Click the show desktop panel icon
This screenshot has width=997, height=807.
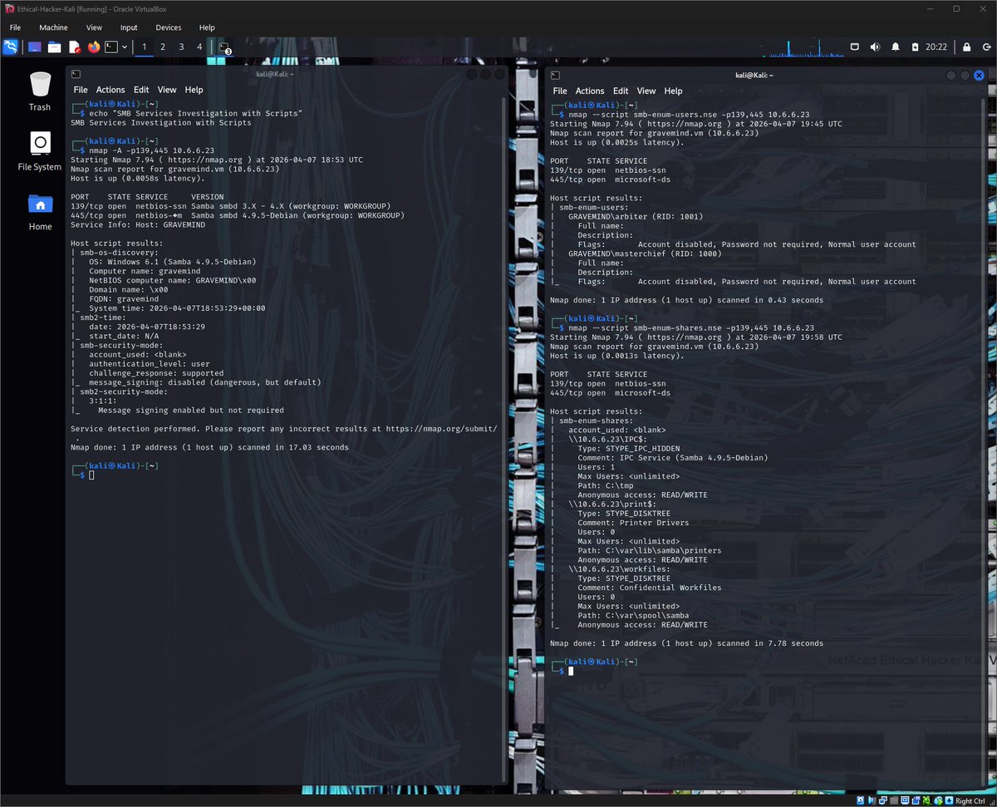coord(34,47)
